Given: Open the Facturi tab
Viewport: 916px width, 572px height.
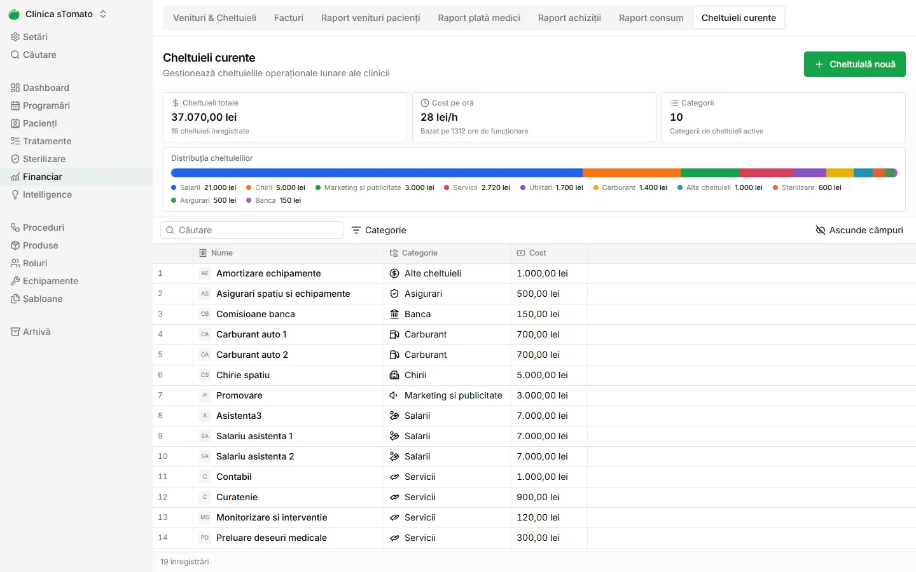Looking at the screenshot, I should [x=289, y=18].
